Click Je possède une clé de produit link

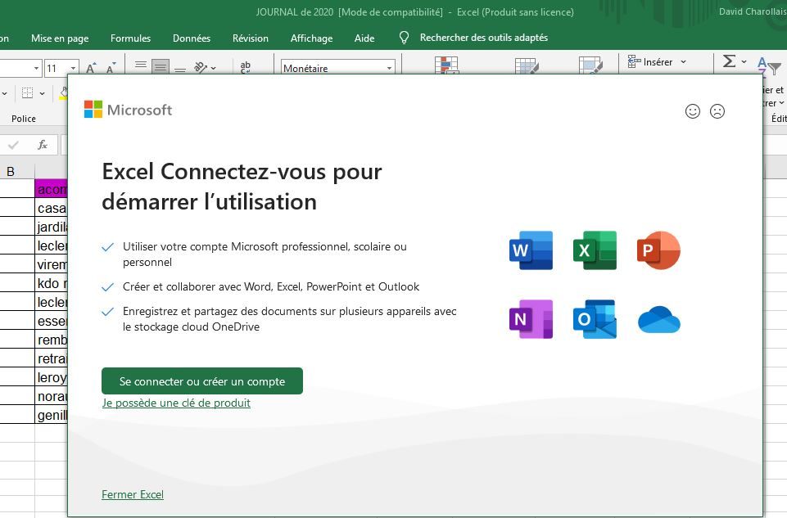(176, 403)
